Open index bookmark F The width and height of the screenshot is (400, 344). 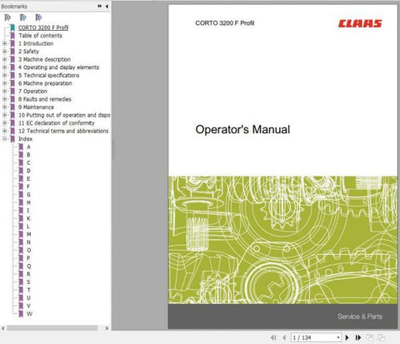[28, 187]
